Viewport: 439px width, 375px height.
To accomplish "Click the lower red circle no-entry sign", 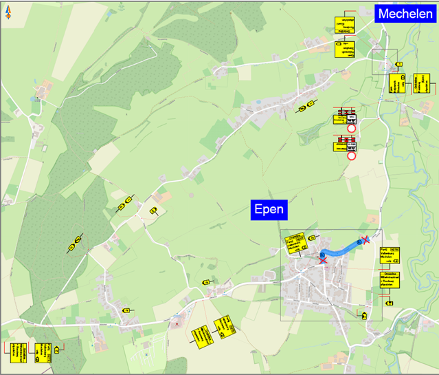I will [x=352, y=156].
